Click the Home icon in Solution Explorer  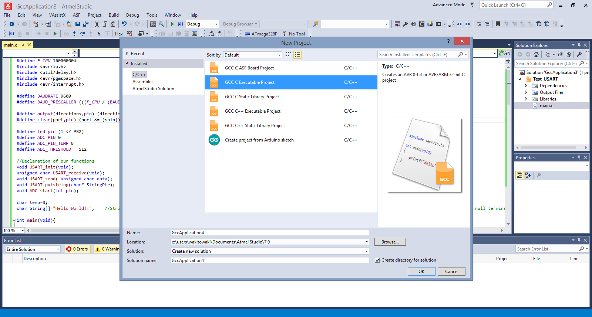pos(536,54)
